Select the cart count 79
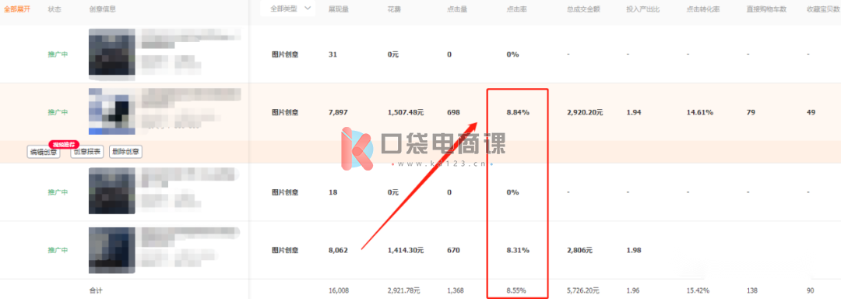This screenshot has width=841, height=299. coord(751,112)
